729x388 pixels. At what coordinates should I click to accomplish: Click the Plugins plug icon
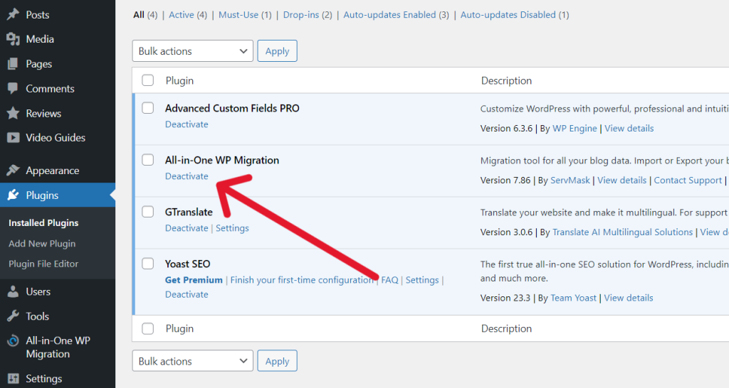coord(13,195)
